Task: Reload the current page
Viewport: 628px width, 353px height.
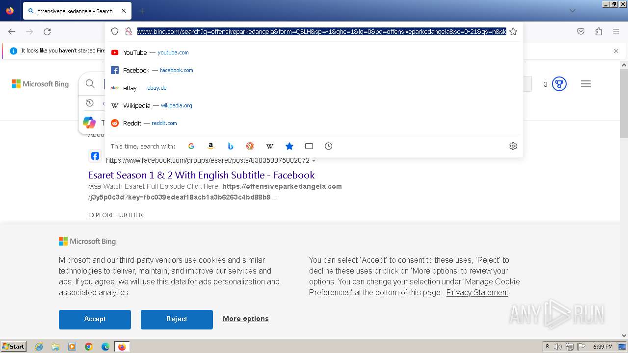Action: 47,31
